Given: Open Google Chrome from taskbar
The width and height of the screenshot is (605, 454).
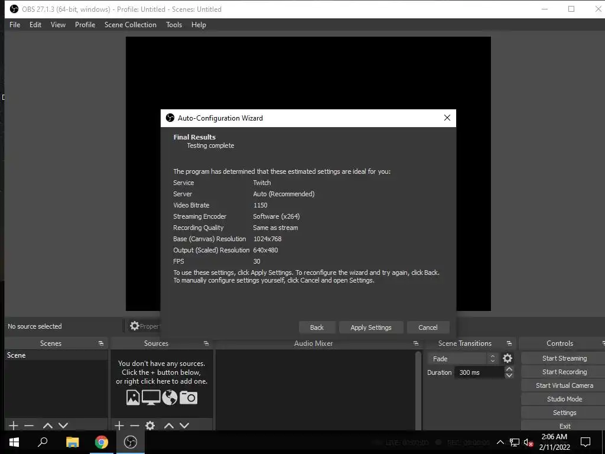Looking at the screenshot, I should point(102,442).
